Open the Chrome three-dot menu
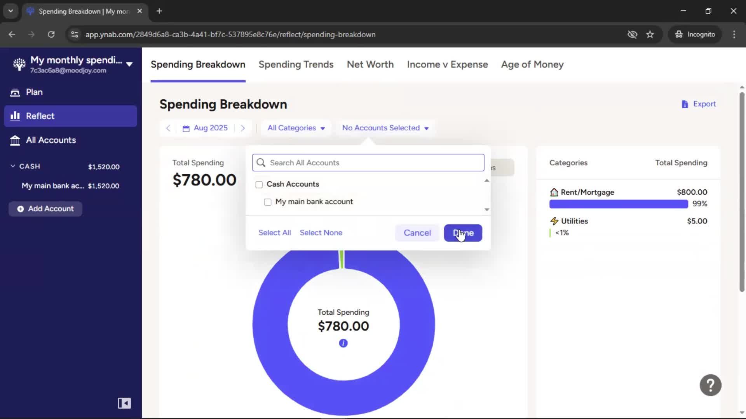Viewport: 746px width, 419px height. pos(734,34)
